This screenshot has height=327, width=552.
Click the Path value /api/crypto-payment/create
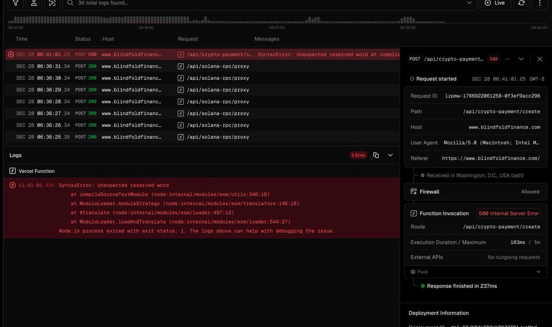click(501, 112)
